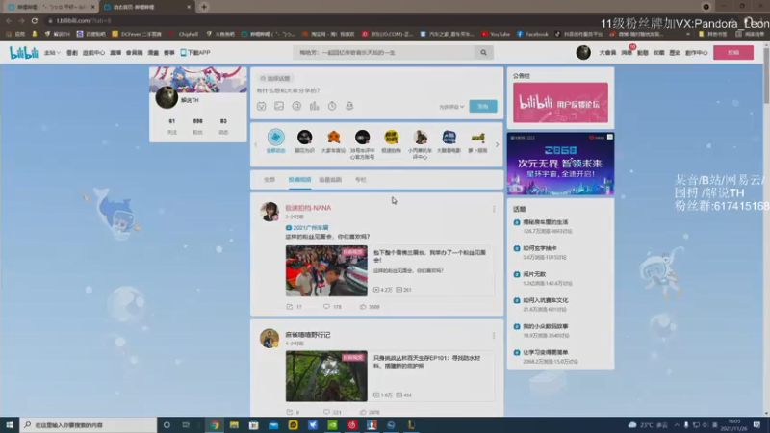
Task: Open the Windows Start menu
Action: [10, 425]
